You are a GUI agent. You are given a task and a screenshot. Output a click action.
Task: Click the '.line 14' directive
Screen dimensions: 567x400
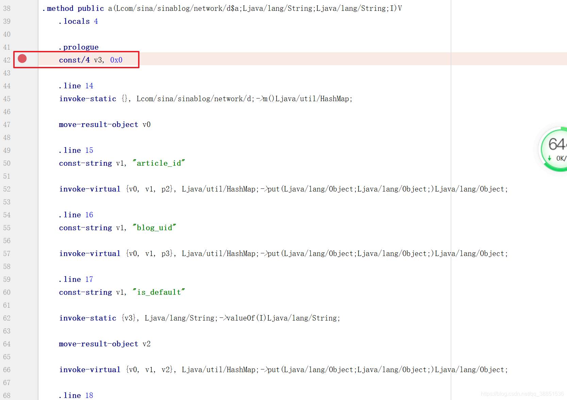point(76,86)
